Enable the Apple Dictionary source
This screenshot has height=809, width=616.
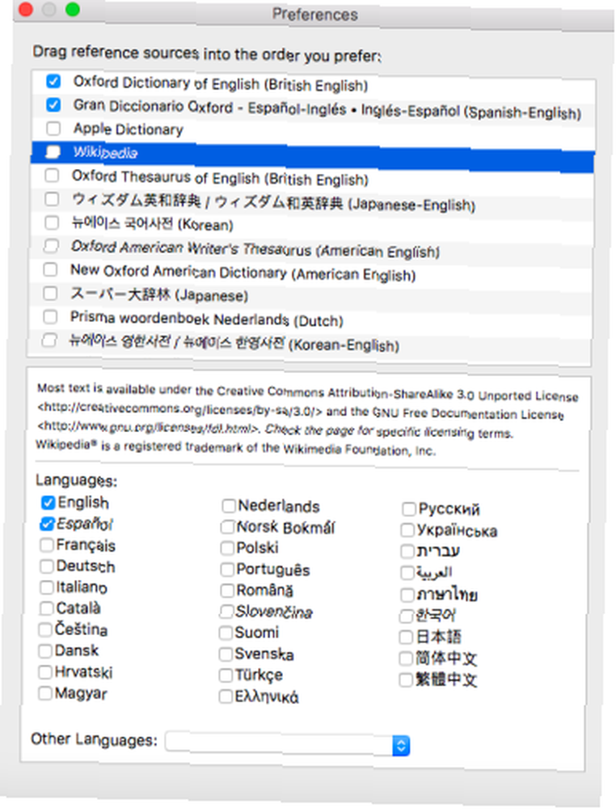(53, 128)
